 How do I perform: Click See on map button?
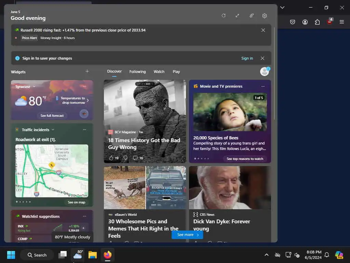(77, 202)
